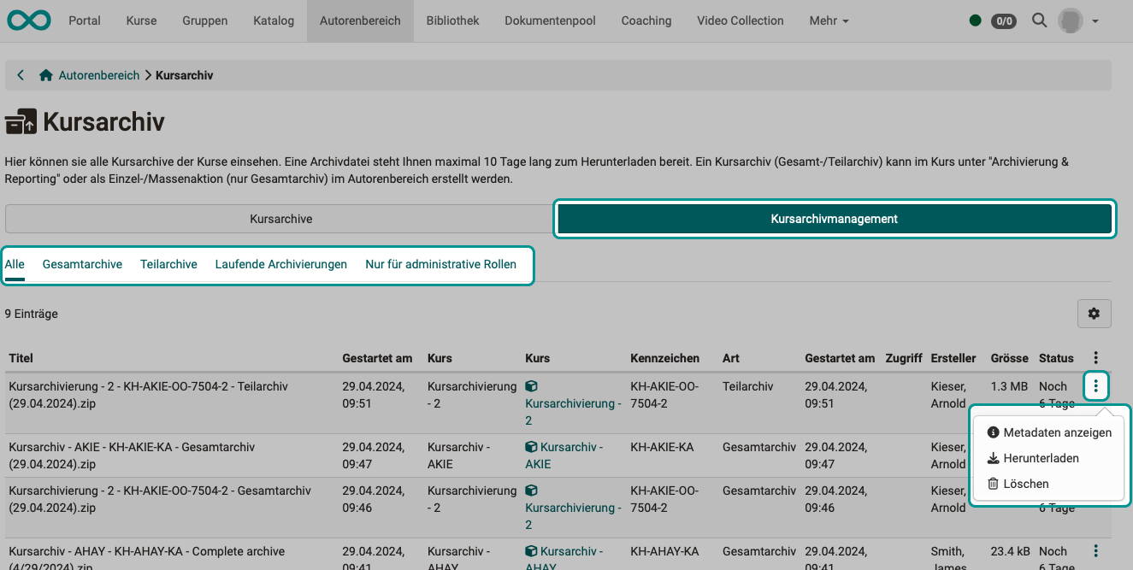Click the 0/0 chat counter badge

(x=1003, y=20)
